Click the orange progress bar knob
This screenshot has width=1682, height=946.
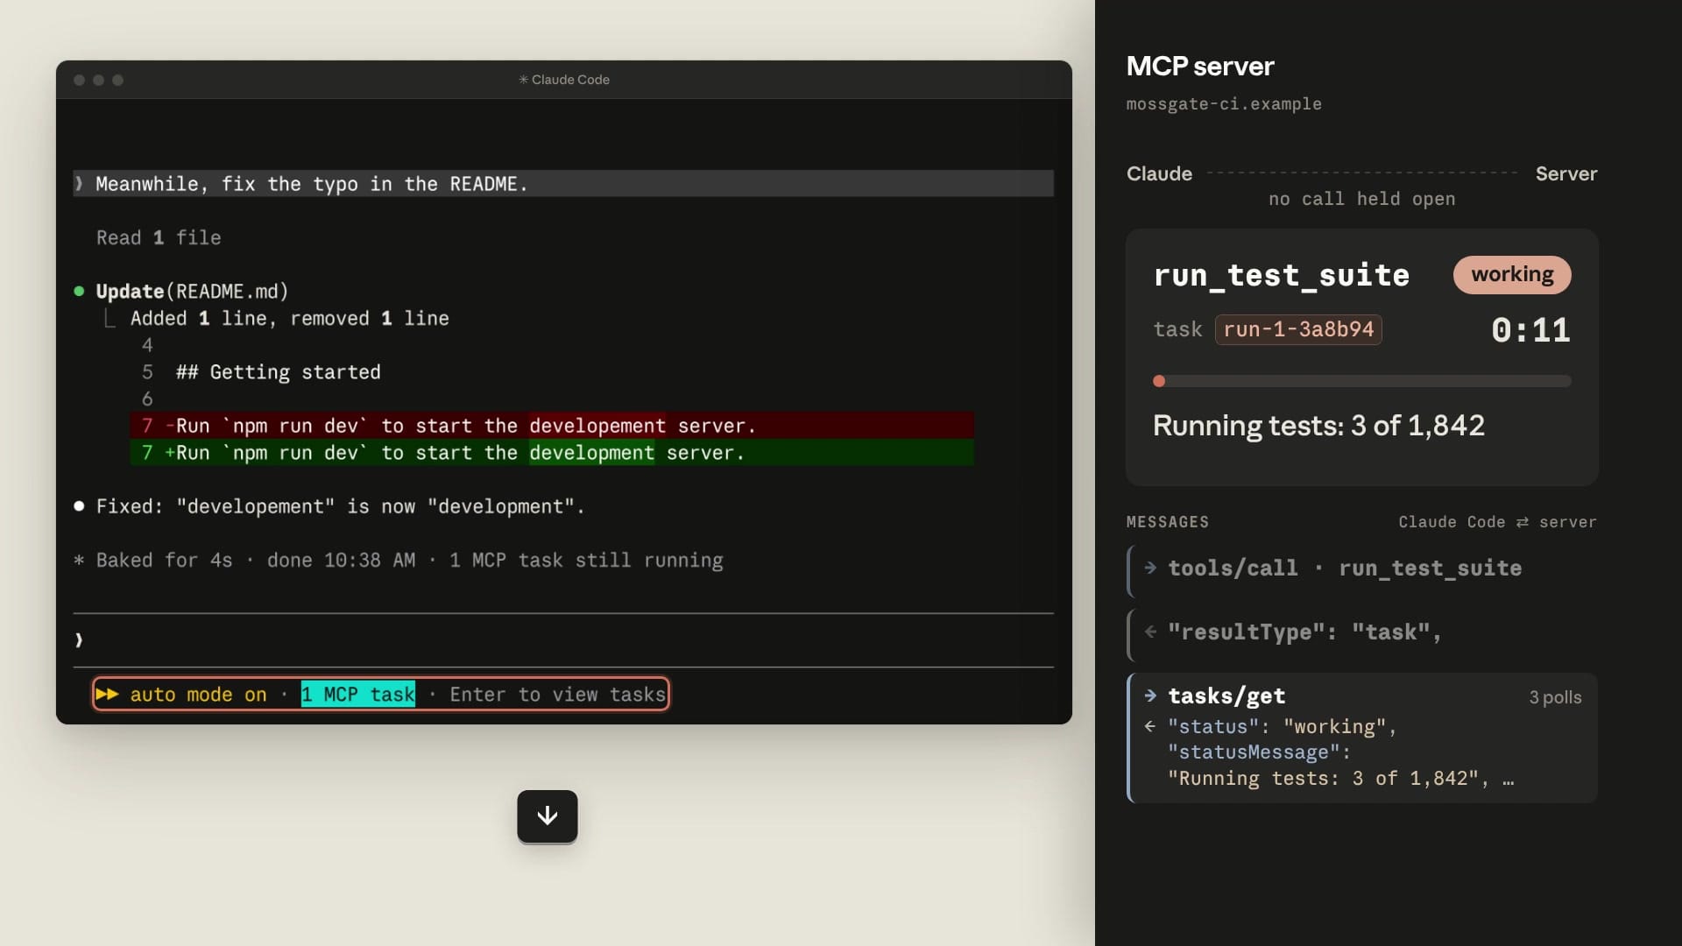click(1159, 381)
